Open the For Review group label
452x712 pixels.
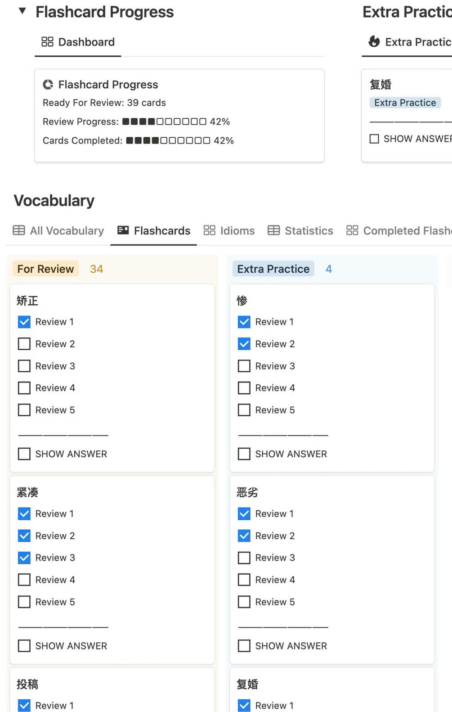click(45, 269)
